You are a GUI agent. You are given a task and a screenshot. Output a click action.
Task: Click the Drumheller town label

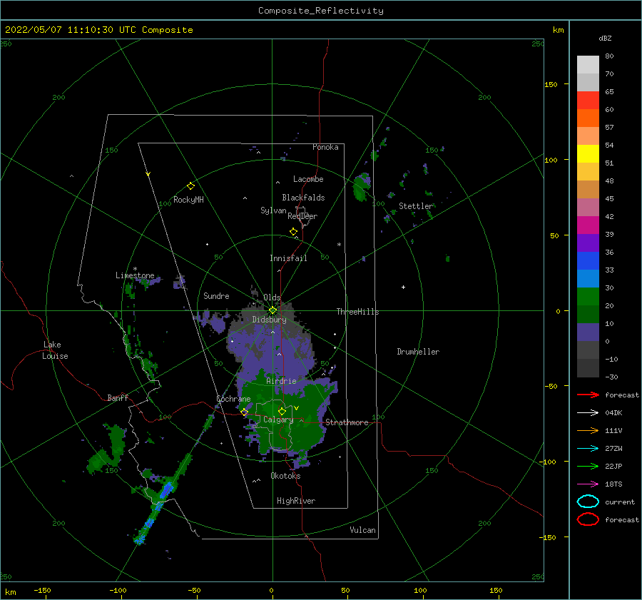tap(418, 352)
